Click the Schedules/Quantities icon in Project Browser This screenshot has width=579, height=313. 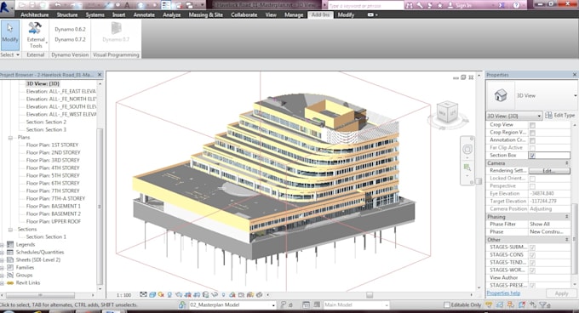pos(10,252)
